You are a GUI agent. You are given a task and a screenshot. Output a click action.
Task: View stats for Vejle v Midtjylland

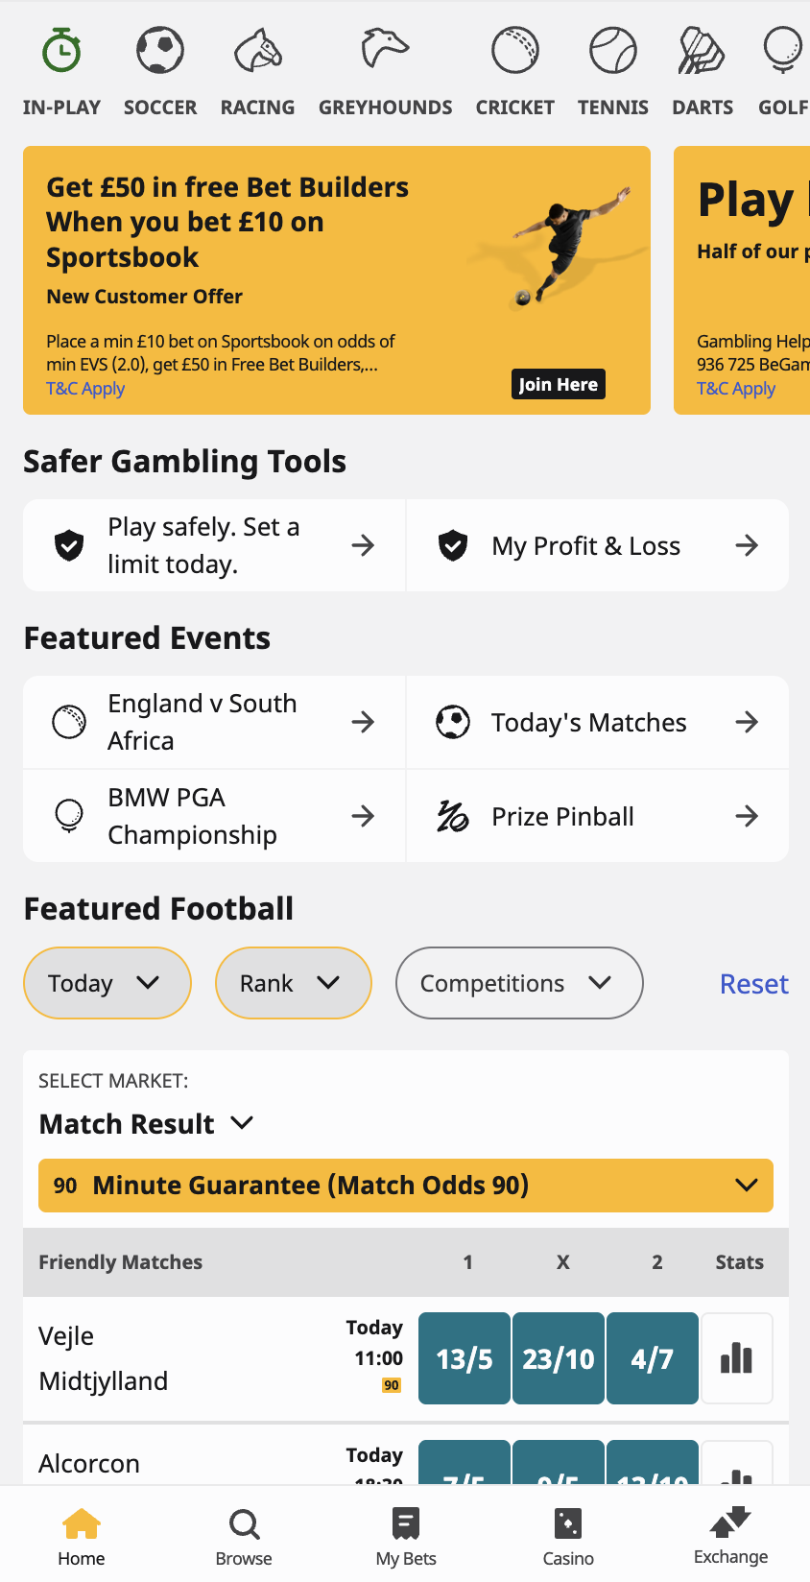coord(737,1358)
